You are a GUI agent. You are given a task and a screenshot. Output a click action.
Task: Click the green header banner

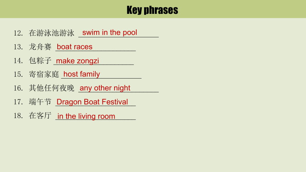[153, 9]
